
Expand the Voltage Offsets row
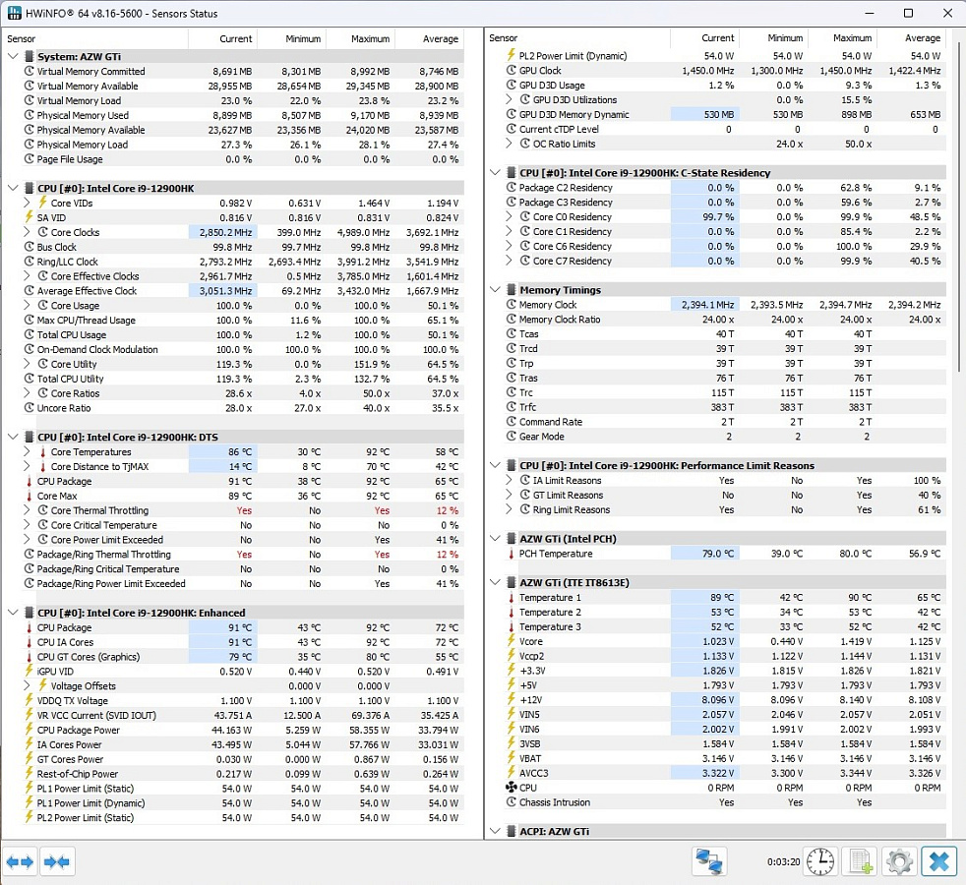(x=28, y=685)
